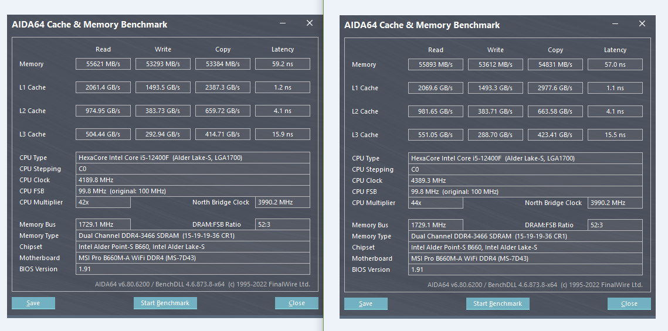Click the 383.73 GB/s L2 cache write field
Viewport: 668px width, 331px height.
(x=163, y=111)
